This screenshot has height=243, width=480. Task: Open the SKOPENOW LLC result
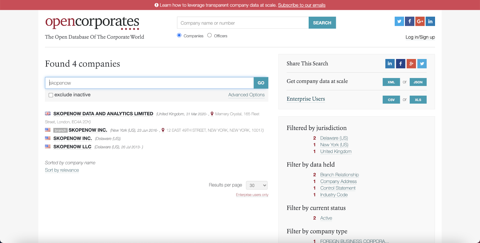[x=72, y=147]
